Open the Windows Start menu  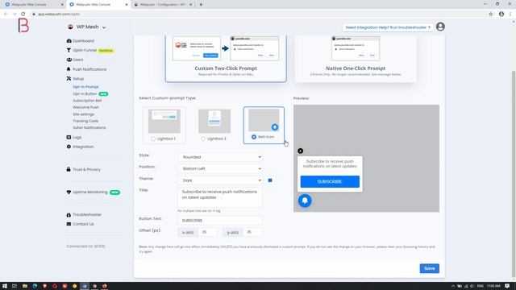tap(5, 286)
